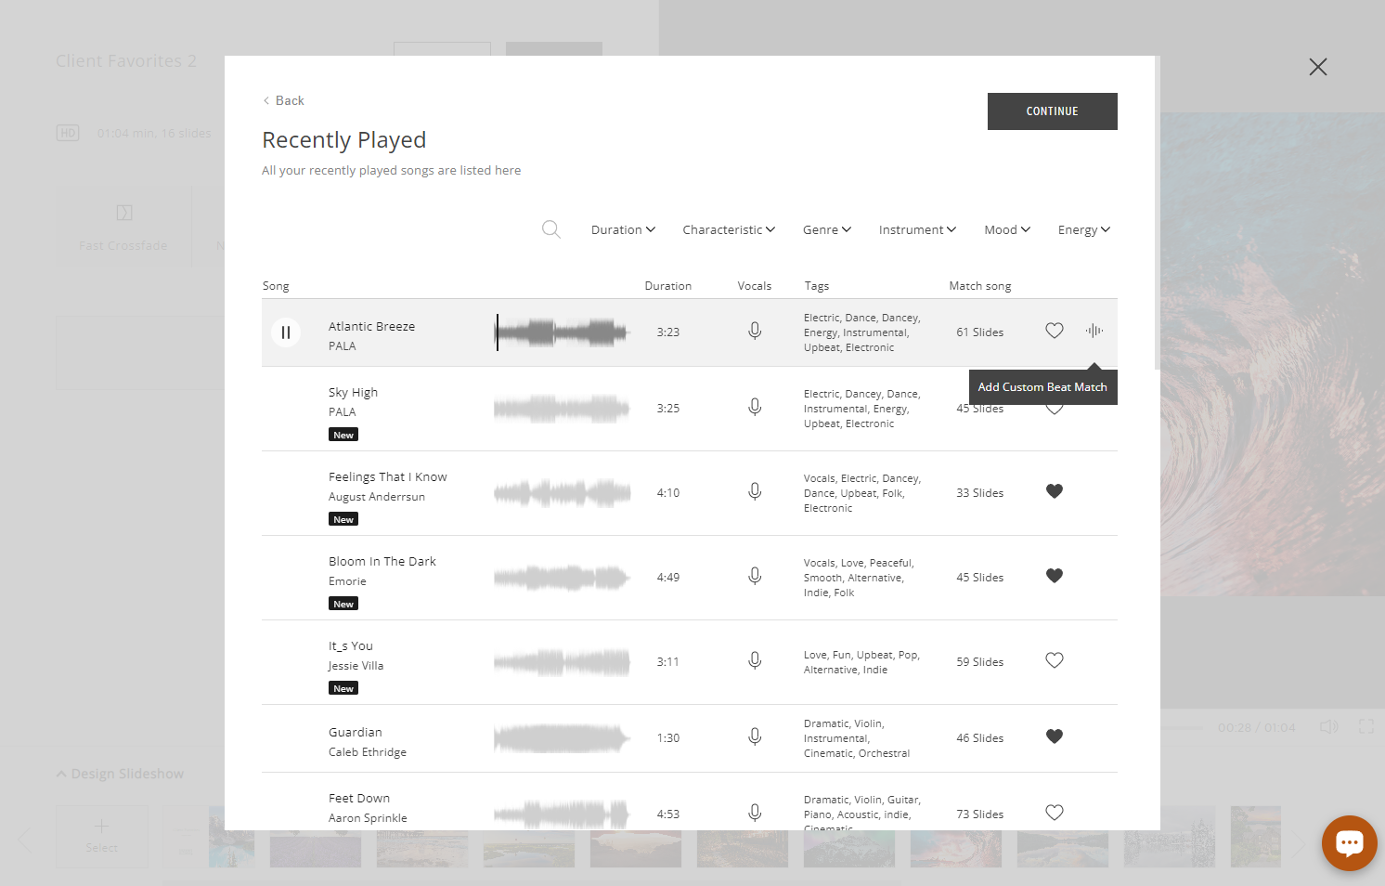The height and width of the screenshot is (886, 1385).
Task: Click the Fast Crossfade option in background
Action: [123, 228]
